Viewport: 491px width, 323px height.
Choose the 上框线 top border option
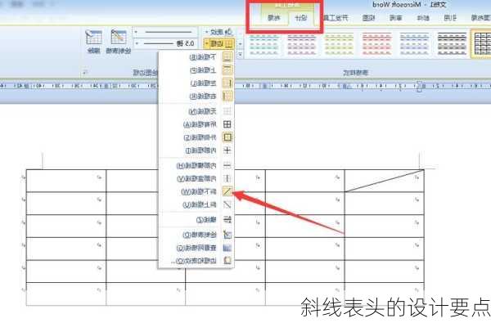coord(196,70)
